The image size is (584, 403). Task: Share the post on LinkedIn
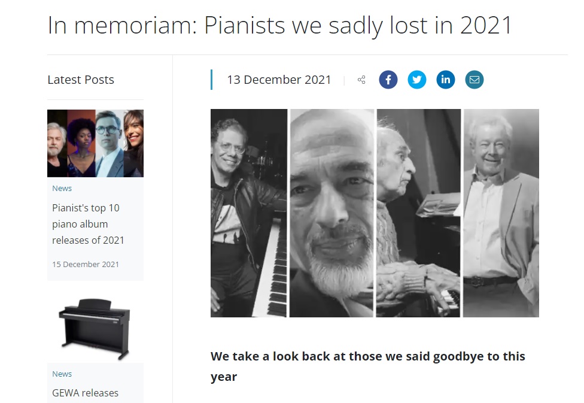click(445, 80)
